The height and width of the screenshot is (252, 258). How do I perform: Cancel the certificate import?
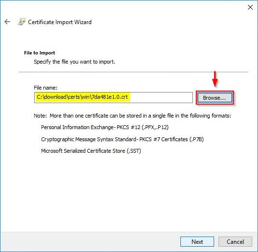click(235, 242)
